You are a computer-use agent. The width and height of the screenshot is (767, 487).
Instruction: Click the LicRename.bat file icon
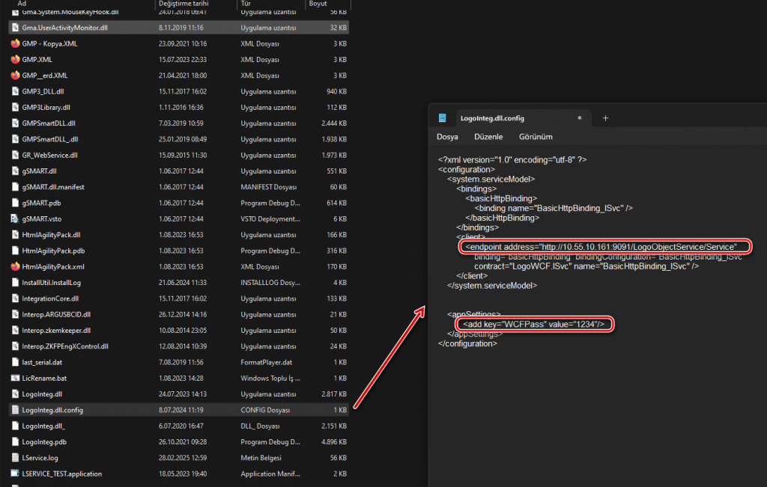[x=15, y=378]
